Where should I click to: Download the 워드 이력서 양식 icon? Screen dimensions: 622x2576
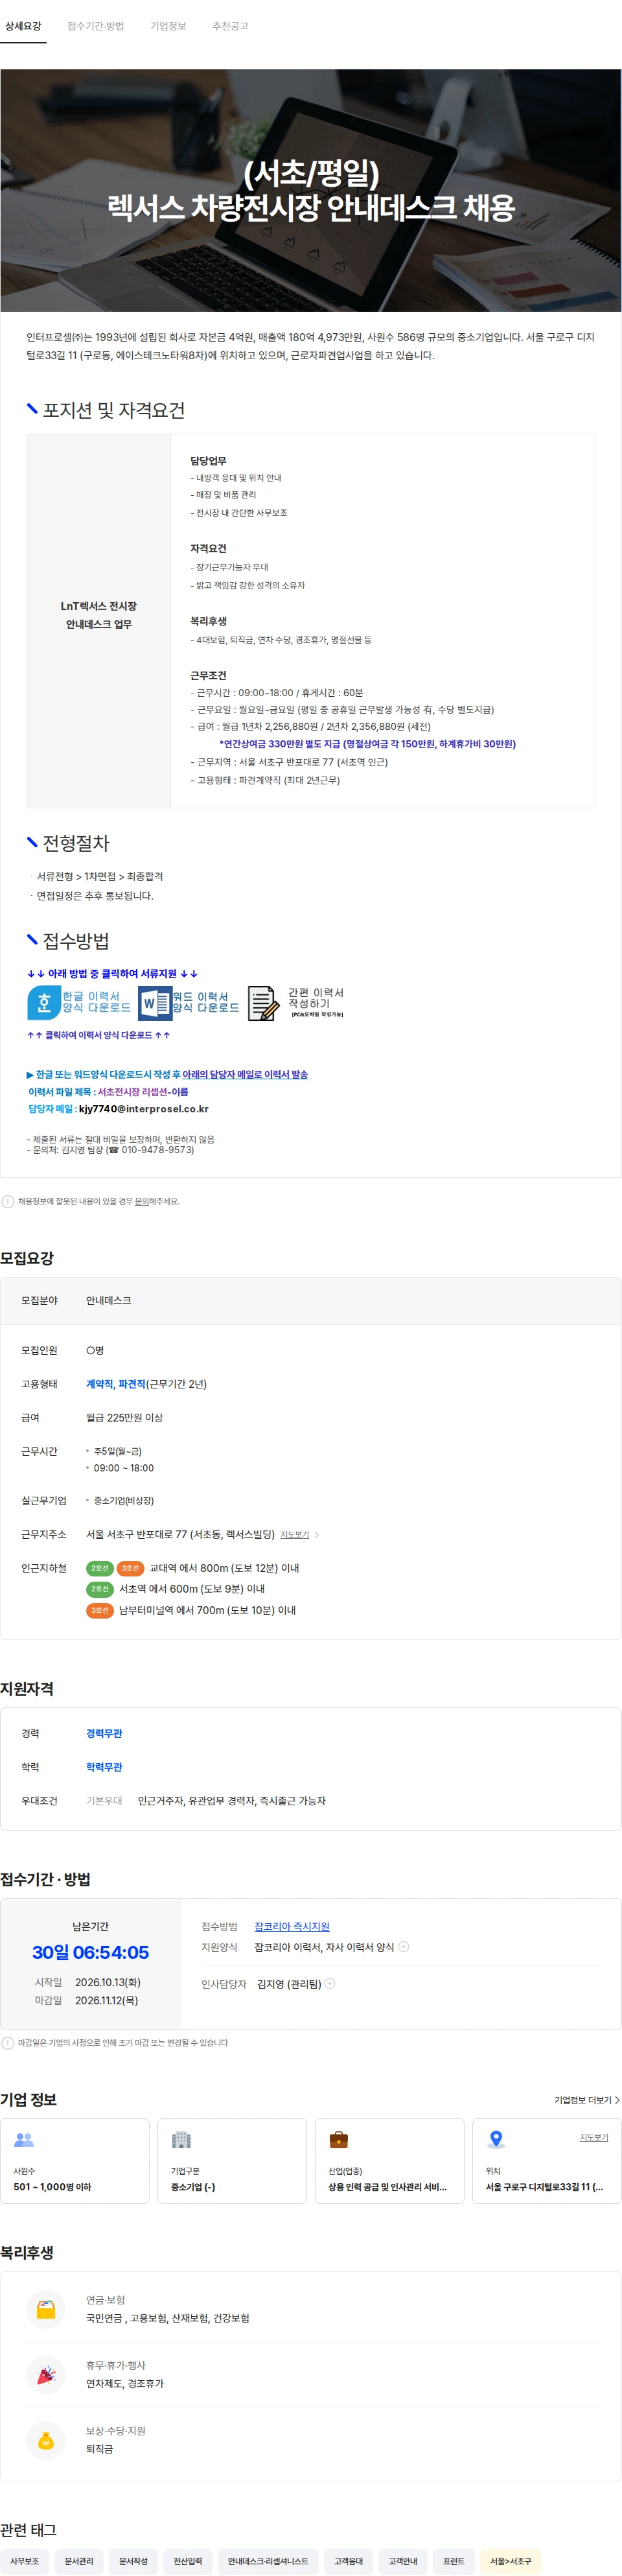[x=189, y=1002]
